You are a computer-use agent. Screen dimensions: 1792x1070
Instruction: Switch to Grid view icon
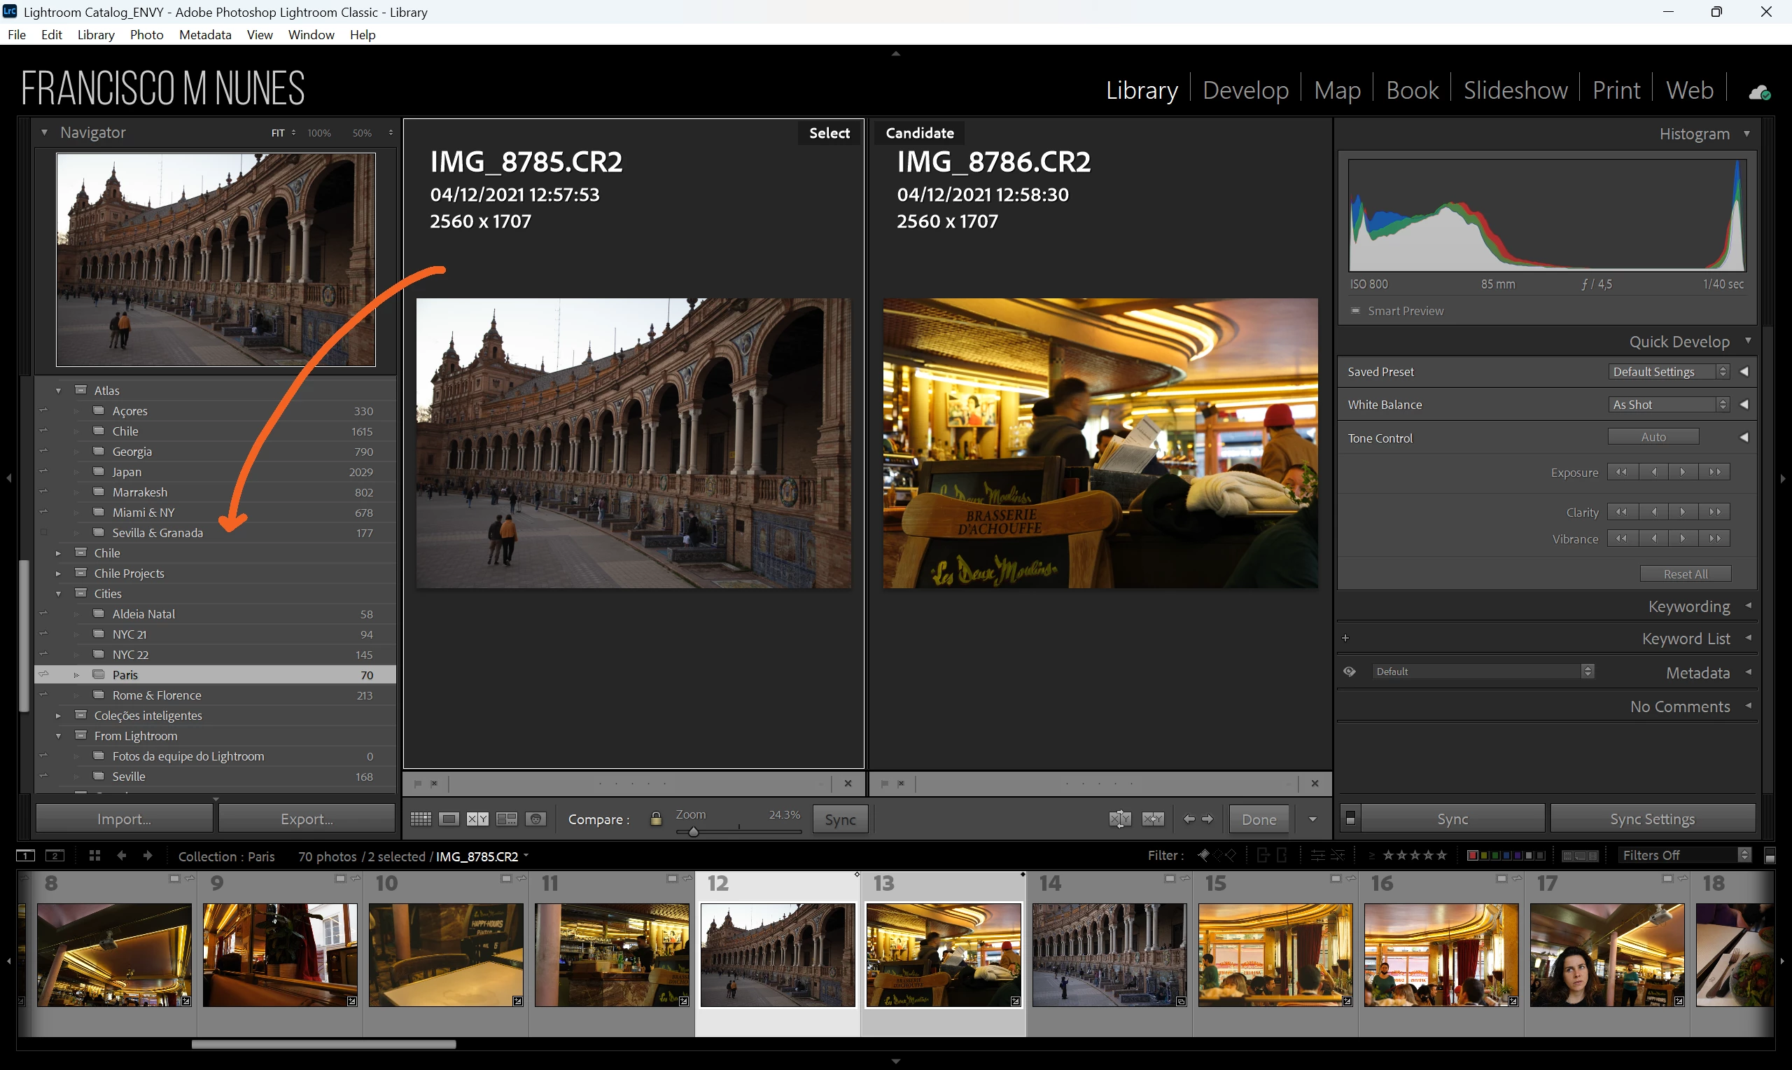pos(420,819)
